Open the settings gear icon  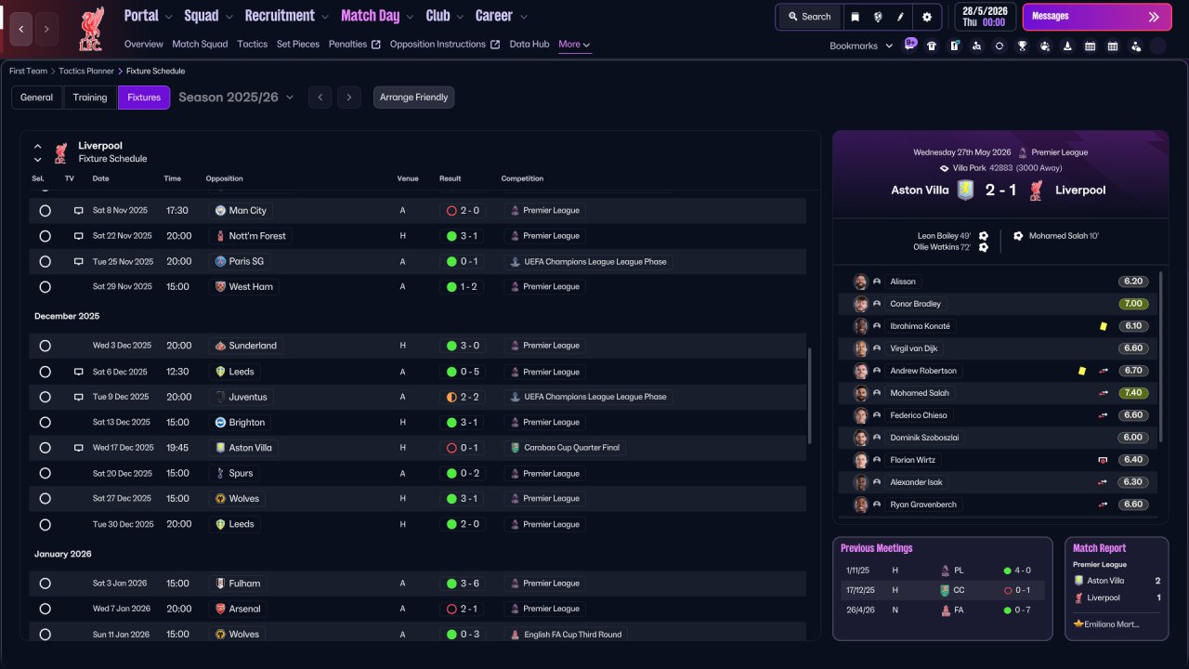(x=927, y=17)
